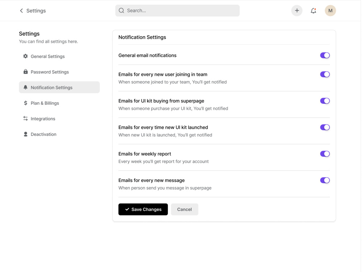This screenshot has width=362, height=272.
Task: Click the checkmark icon on Save Changes
Action: pos(127,209)
